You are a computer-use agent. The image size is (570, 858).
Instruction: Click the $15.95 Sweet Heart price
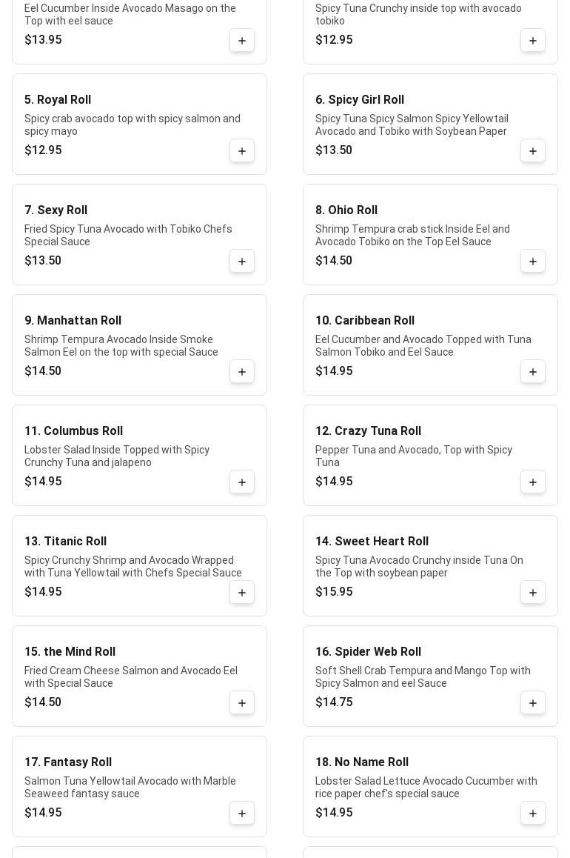334,592
